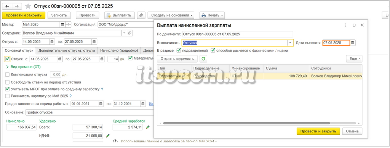Select 'Волков Владимир Михайлович' table cell
This screenshot has height=148, width=390.
335,76
